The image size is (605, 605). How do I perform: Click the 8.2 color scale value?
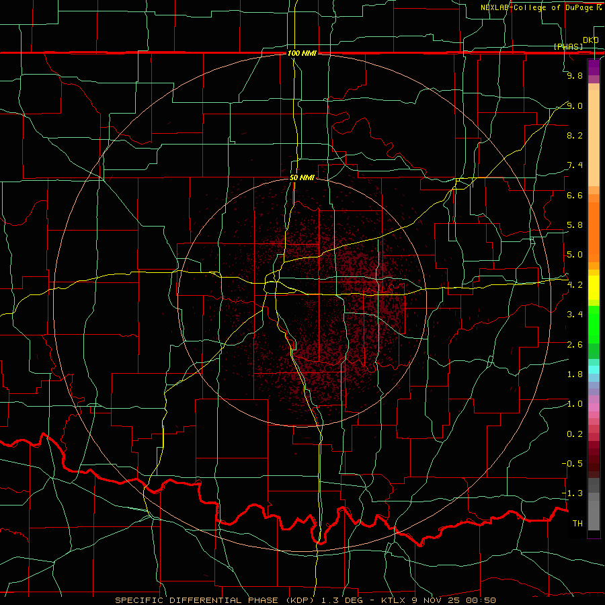tap(575, 135)
